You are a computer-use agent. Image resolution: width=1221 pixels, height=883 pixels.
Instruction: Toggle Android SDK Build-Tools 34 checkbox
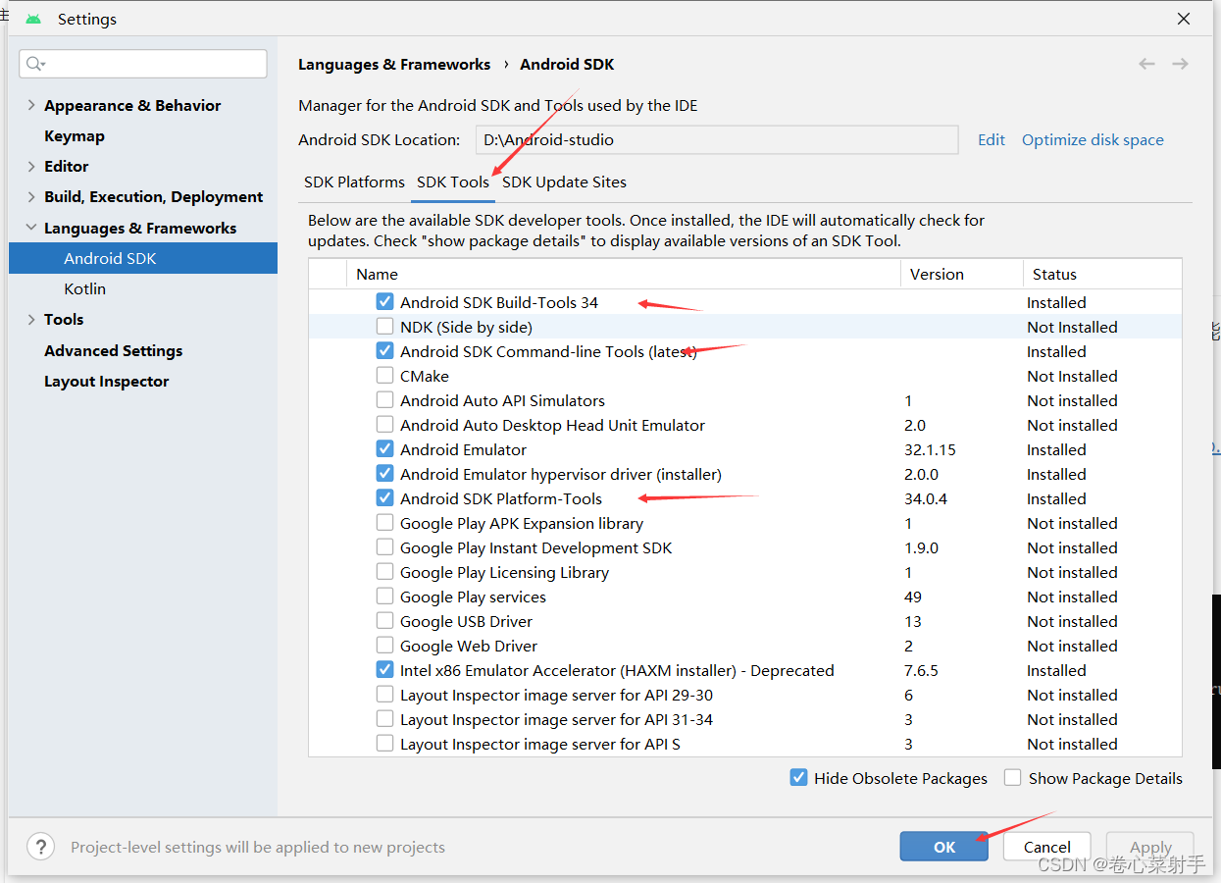tap(384, 302)
